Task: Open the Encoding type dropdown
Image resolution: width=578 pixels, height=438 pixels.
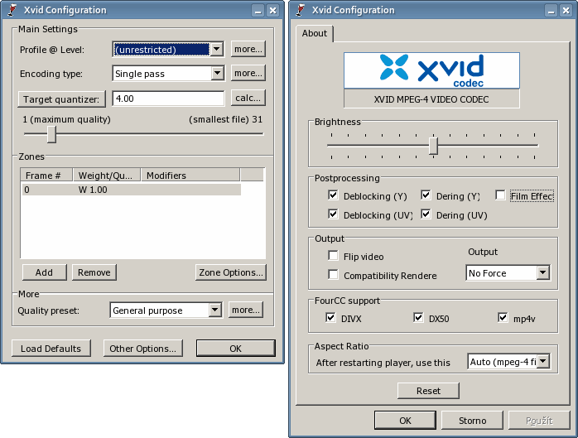Action: click(218, 73)
